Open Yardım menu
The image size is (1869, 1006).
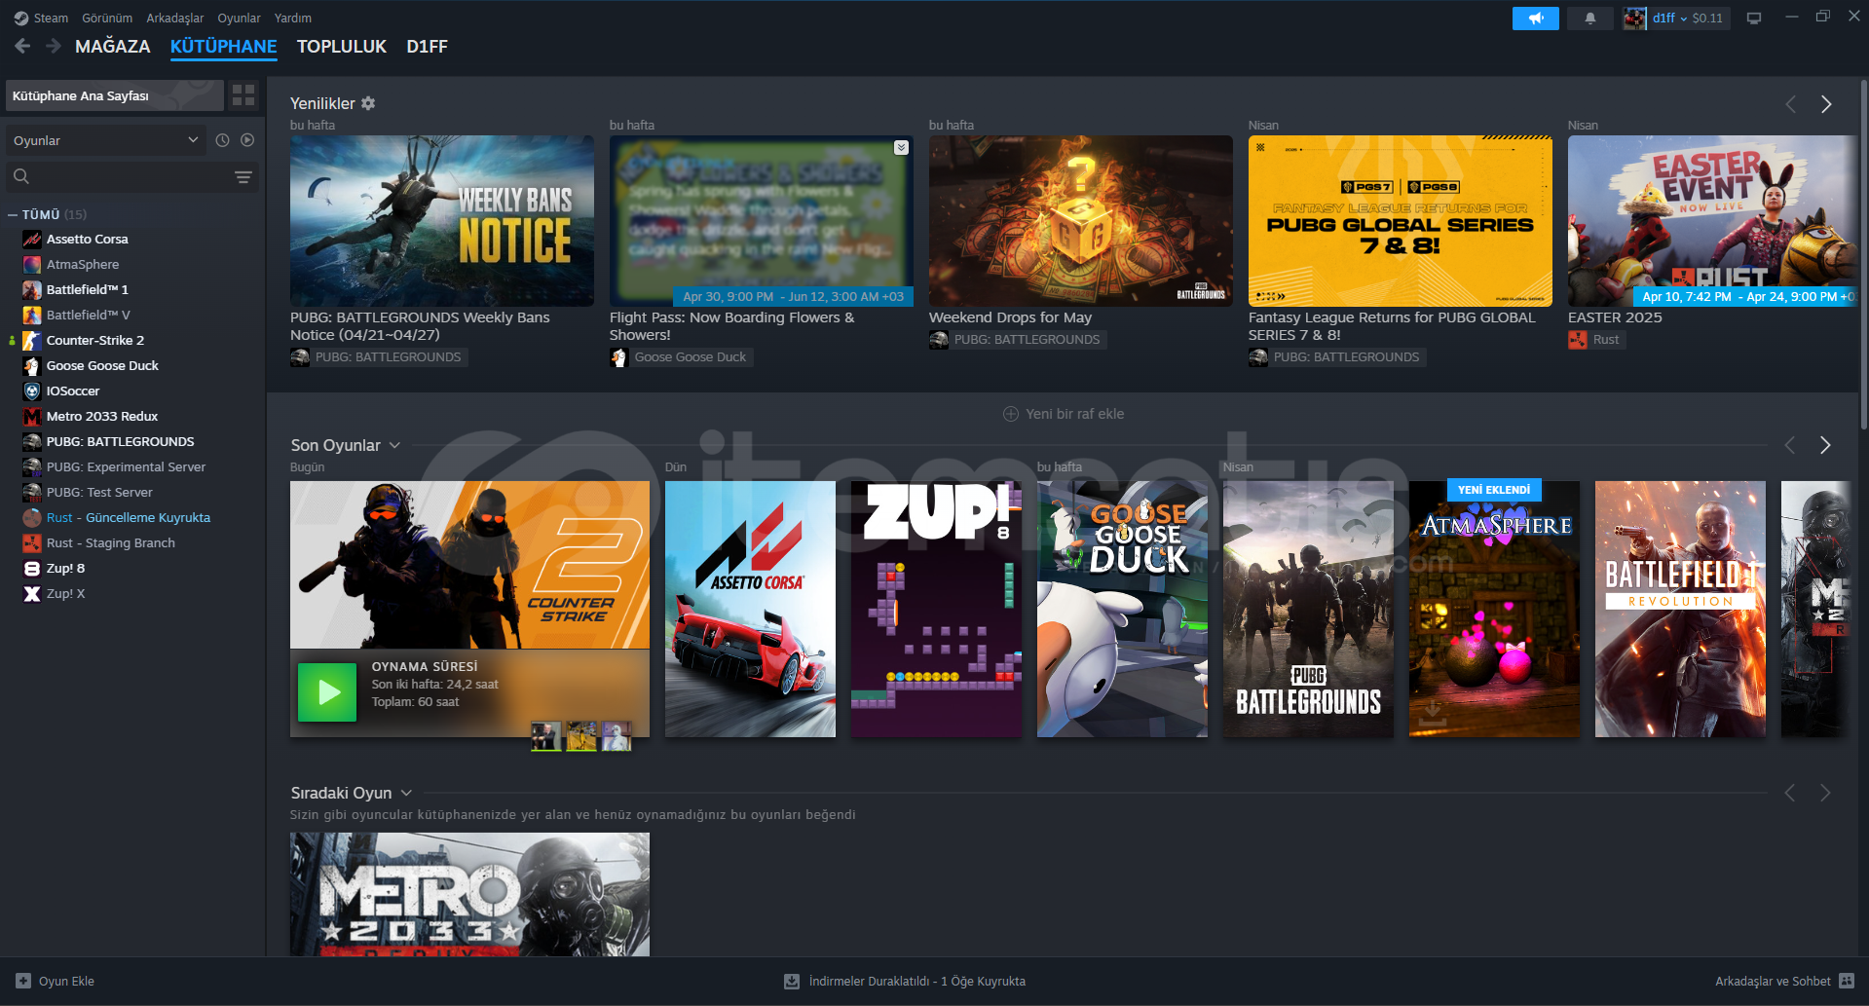(293, 18)
